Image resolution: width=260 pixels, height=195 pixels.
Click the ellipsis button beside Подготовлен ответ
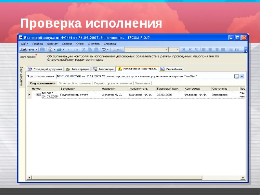pos(237,76)
